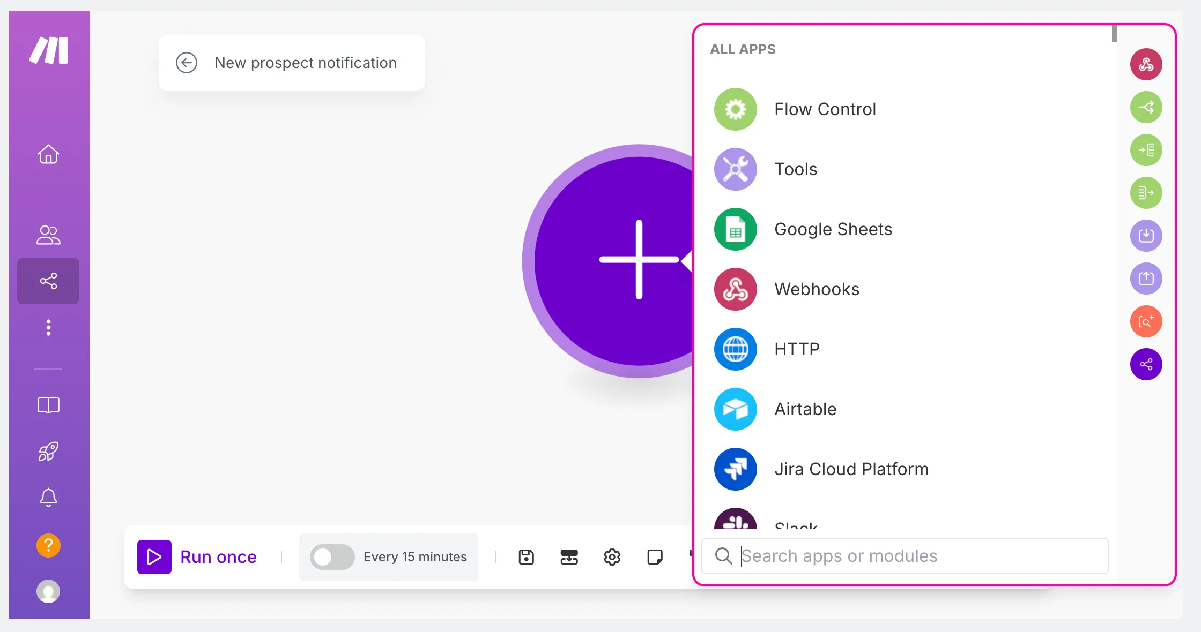Click the purple Set variable download icon
Screen dimensions: 1201x632
pyautogui.click(x=1146, y=236)
